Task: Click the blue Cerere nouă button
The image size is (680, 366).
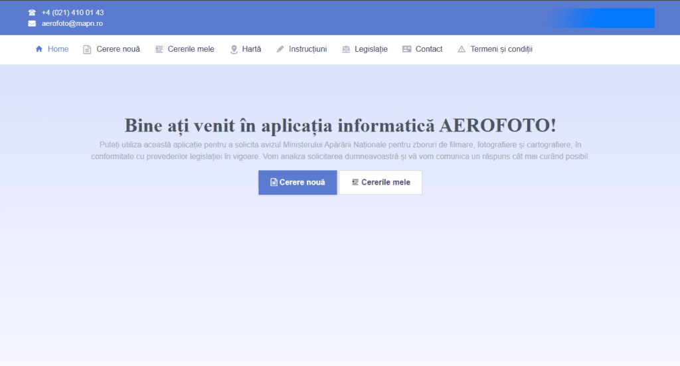Action: (297, 182)
